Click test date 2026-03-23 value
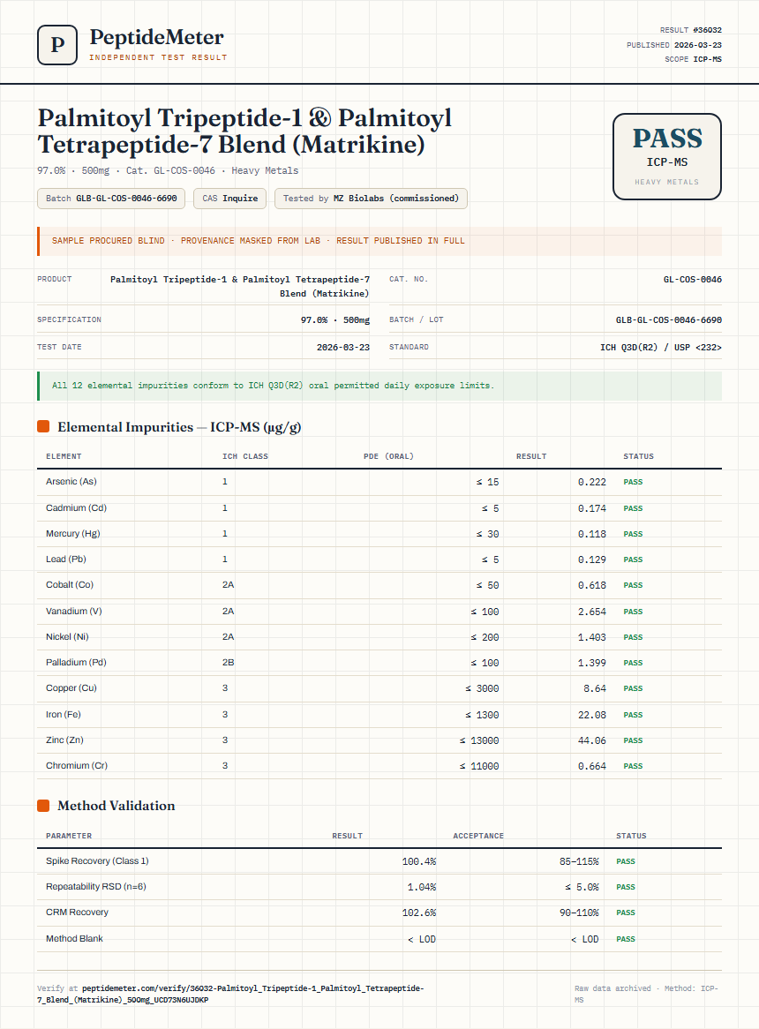Viewport: 759px width, 1029px height. click(343, 347)
